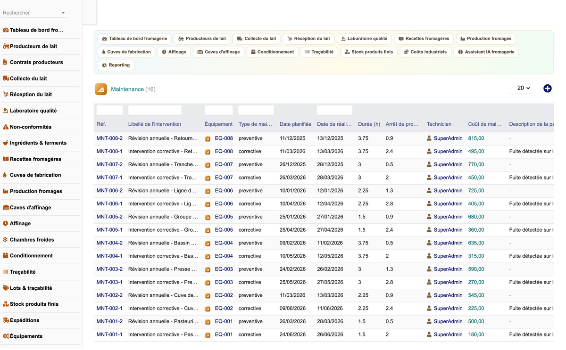The width and height of the screenshot is (566, 350).
Task: Click the Expéditions truck icon in sidebar
Action: [6, 320]
